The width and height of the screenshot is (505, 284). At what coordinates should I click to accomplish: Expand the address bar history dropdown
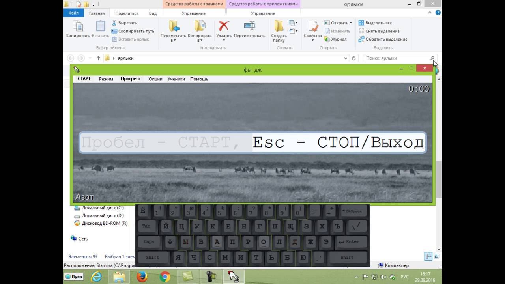tap(346, 58)
